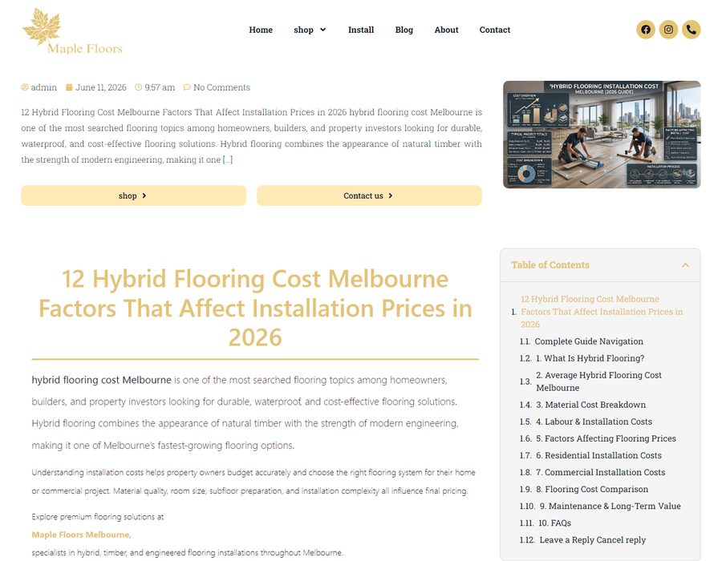722x561 pixels.
Task: Click the calendar icon beside June 11, 2026
Action: pos(69,87)
